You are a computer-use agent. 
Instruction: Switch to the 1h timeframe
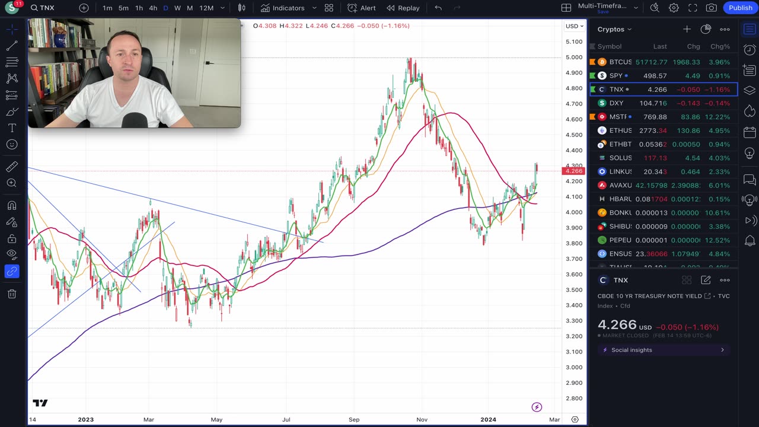pos(139,8)
